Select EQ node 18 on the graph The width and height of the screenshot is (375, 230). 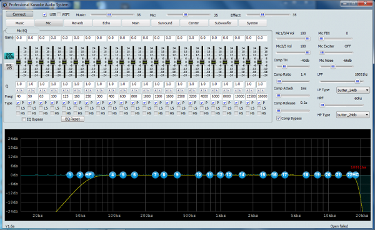click(x=306, y=175)
